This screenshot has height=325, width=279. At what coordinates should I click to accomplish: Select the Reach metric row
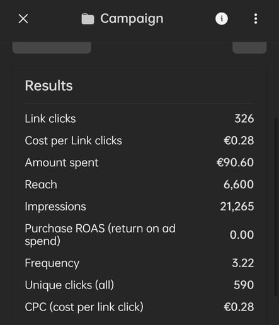pyautogui.click(x=139, y=185)
